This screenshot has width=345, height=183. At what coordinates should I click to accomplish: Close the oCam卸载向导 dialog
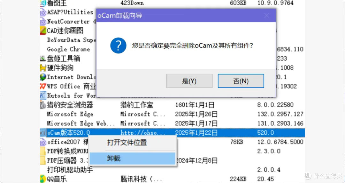[267, 16]
